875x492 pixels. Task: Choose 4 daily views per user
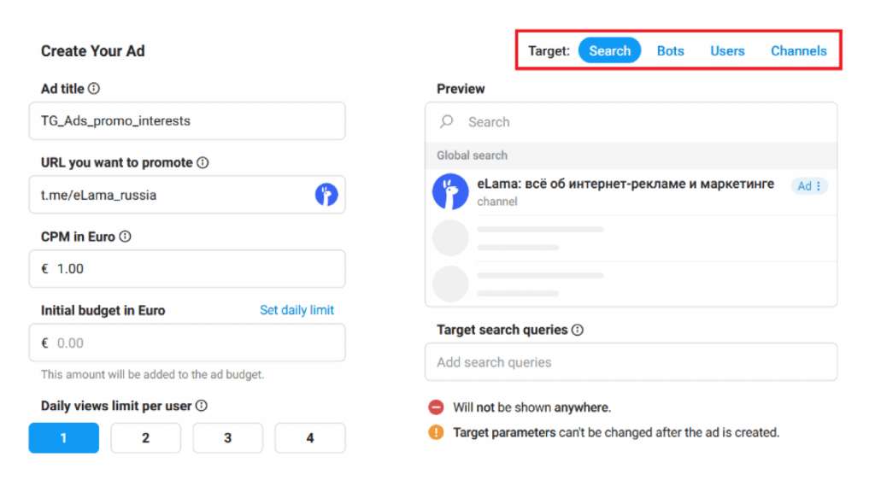pyautogui.click(x=309, y=438)
